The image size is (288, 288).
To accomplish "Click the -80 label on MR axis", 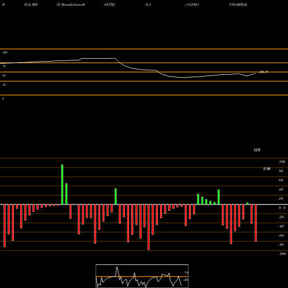I will pos(281,245).
